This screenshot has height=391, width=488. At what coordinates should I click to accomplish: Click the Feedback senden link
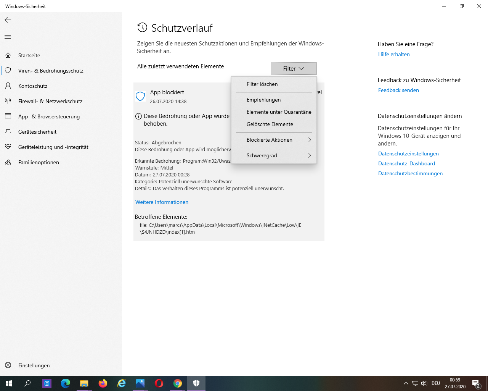(398, 90)
